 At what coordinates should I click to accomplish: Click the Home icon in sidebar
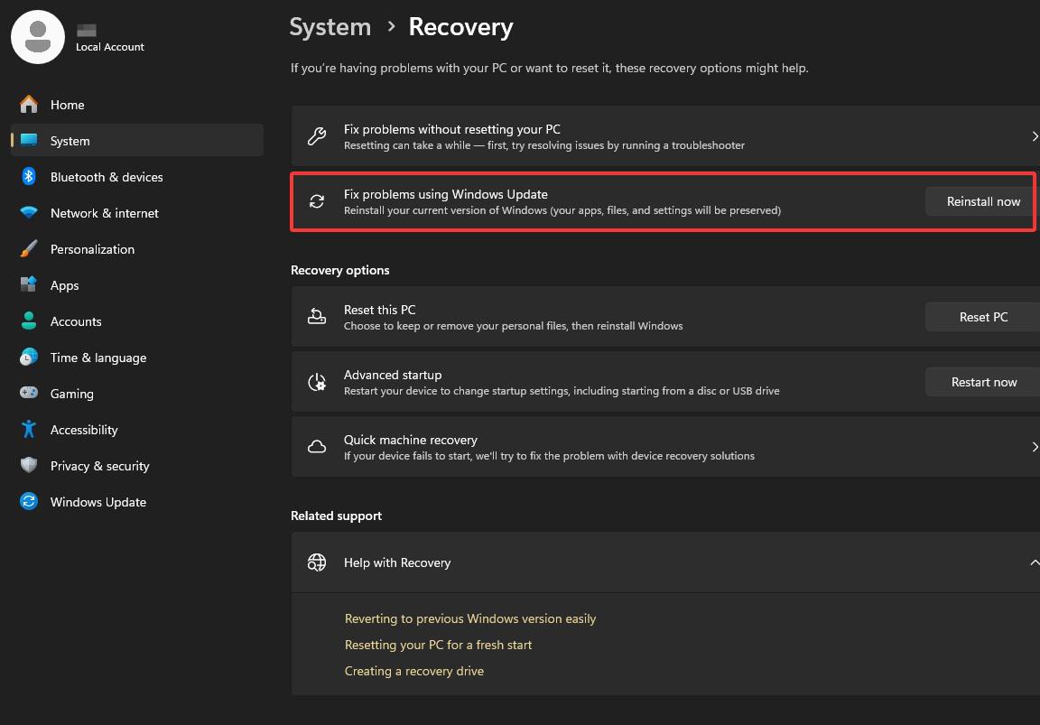[x=29, y=105]
